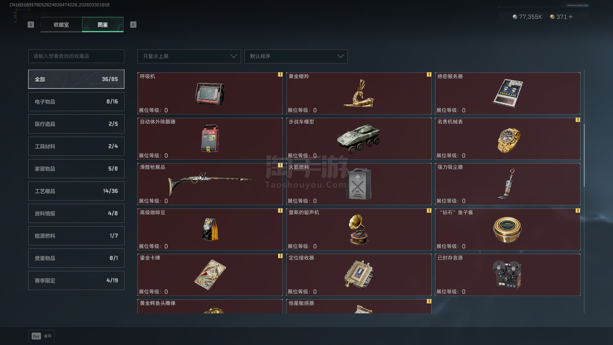This screenshot has width=613, height=345.
Task: Select the 黄金瞪羚 golden gazelle statue icon
Action: [359, 93]
